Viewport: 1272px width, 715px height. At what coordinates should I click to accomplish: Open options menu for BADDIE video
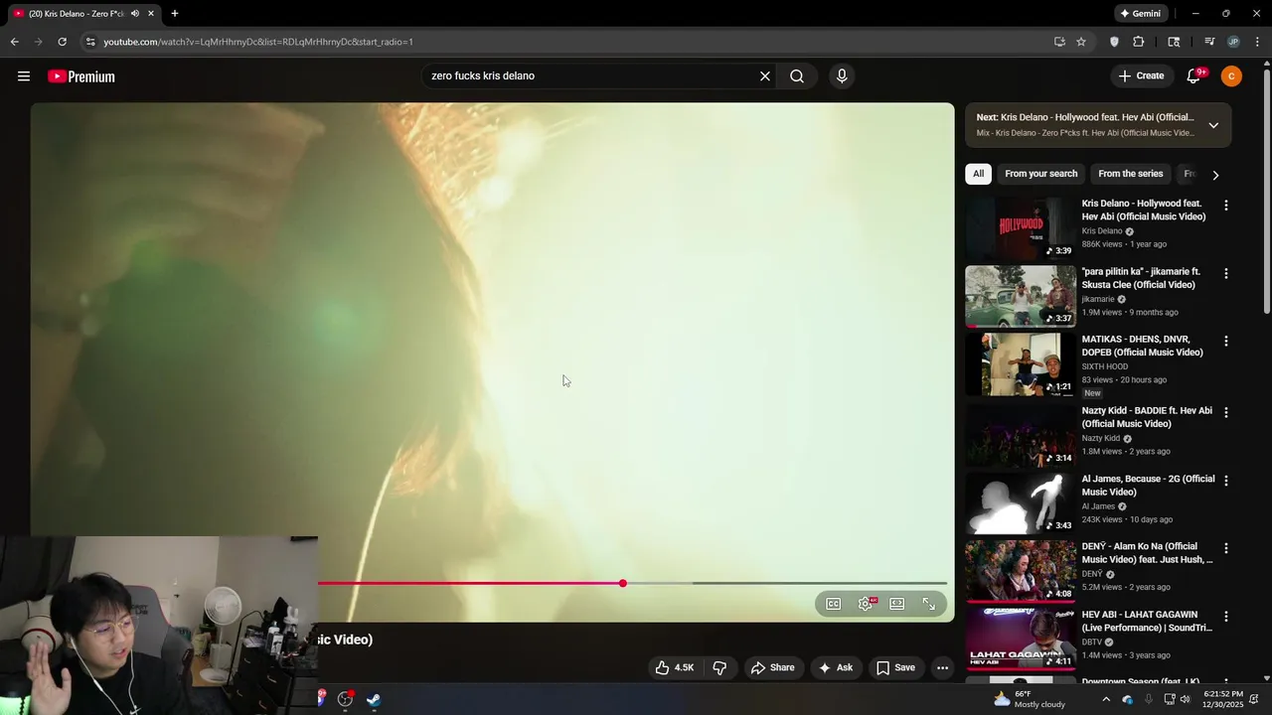tap(1225, 412)
